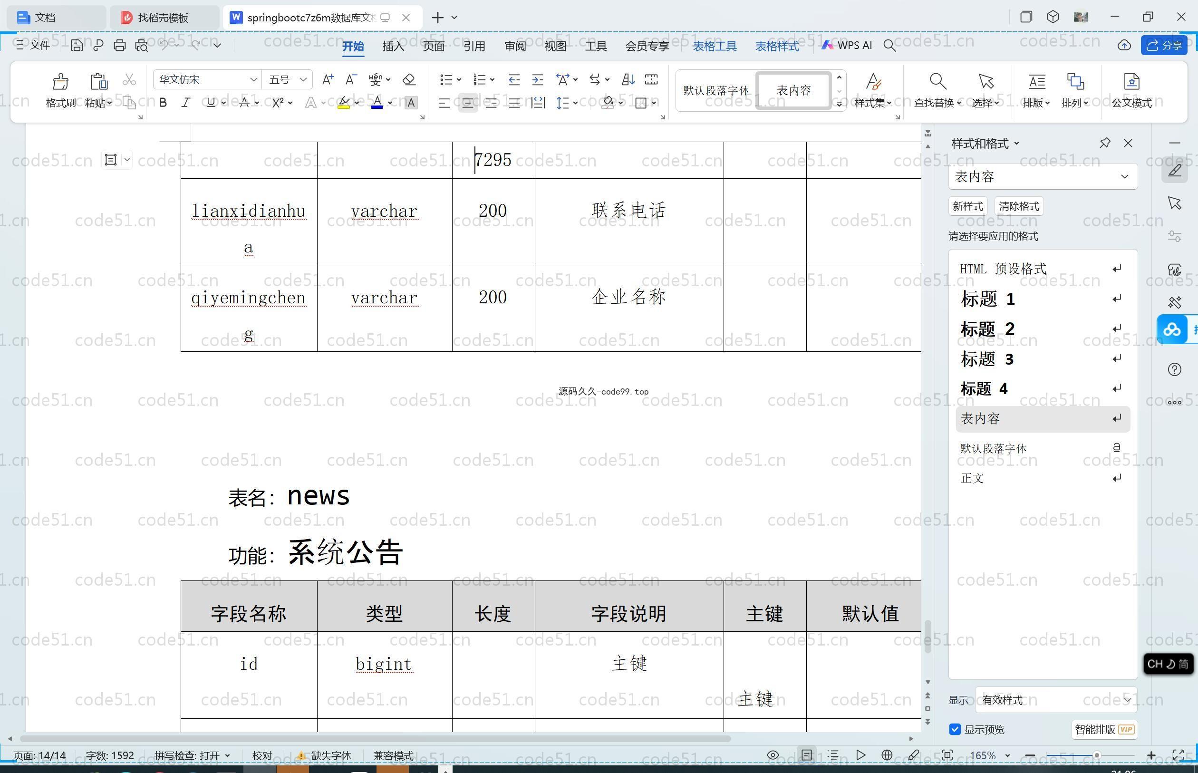Image resolution: width=1198 pixels, height=773 pixels.
Task: Click the yellow text highlight color swatch
Action: (344, 103)
